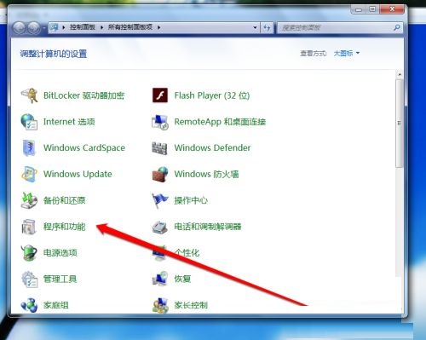This screenshot has width=426, height=340.
Task: Click the Internet 选项 globe icon
Action: coord(29,122)
